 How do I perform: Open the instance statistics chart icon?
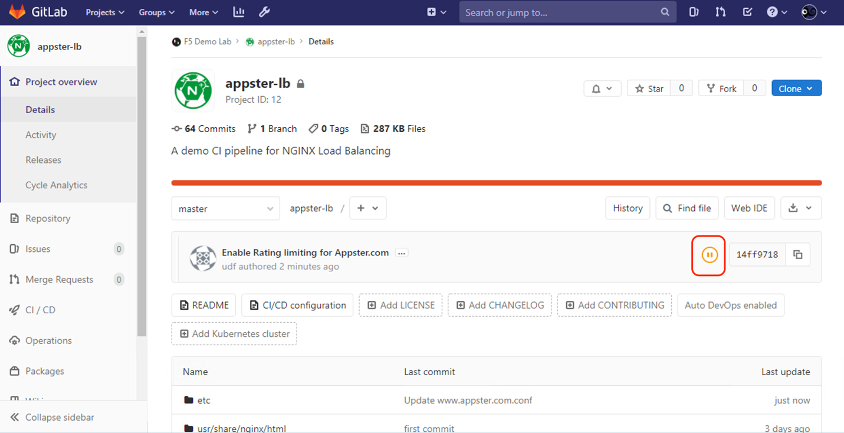(x=238, y=12)
